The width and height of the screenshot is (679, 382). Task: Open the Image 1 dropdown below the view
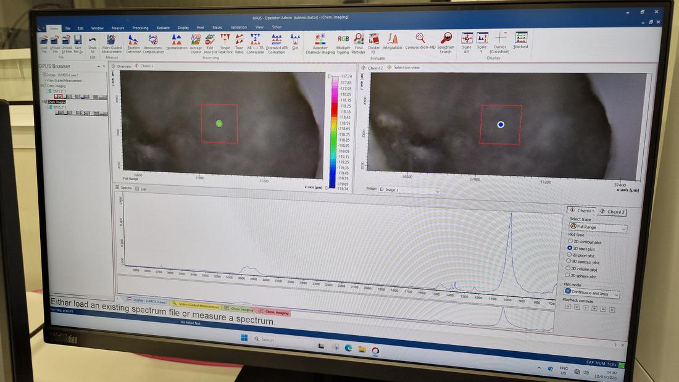(409, 190)
